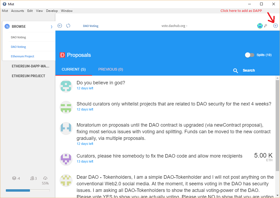Open the vote.daohub.org address breadcrumb
The width and height of the screenshot is (280, 198).
174,26
